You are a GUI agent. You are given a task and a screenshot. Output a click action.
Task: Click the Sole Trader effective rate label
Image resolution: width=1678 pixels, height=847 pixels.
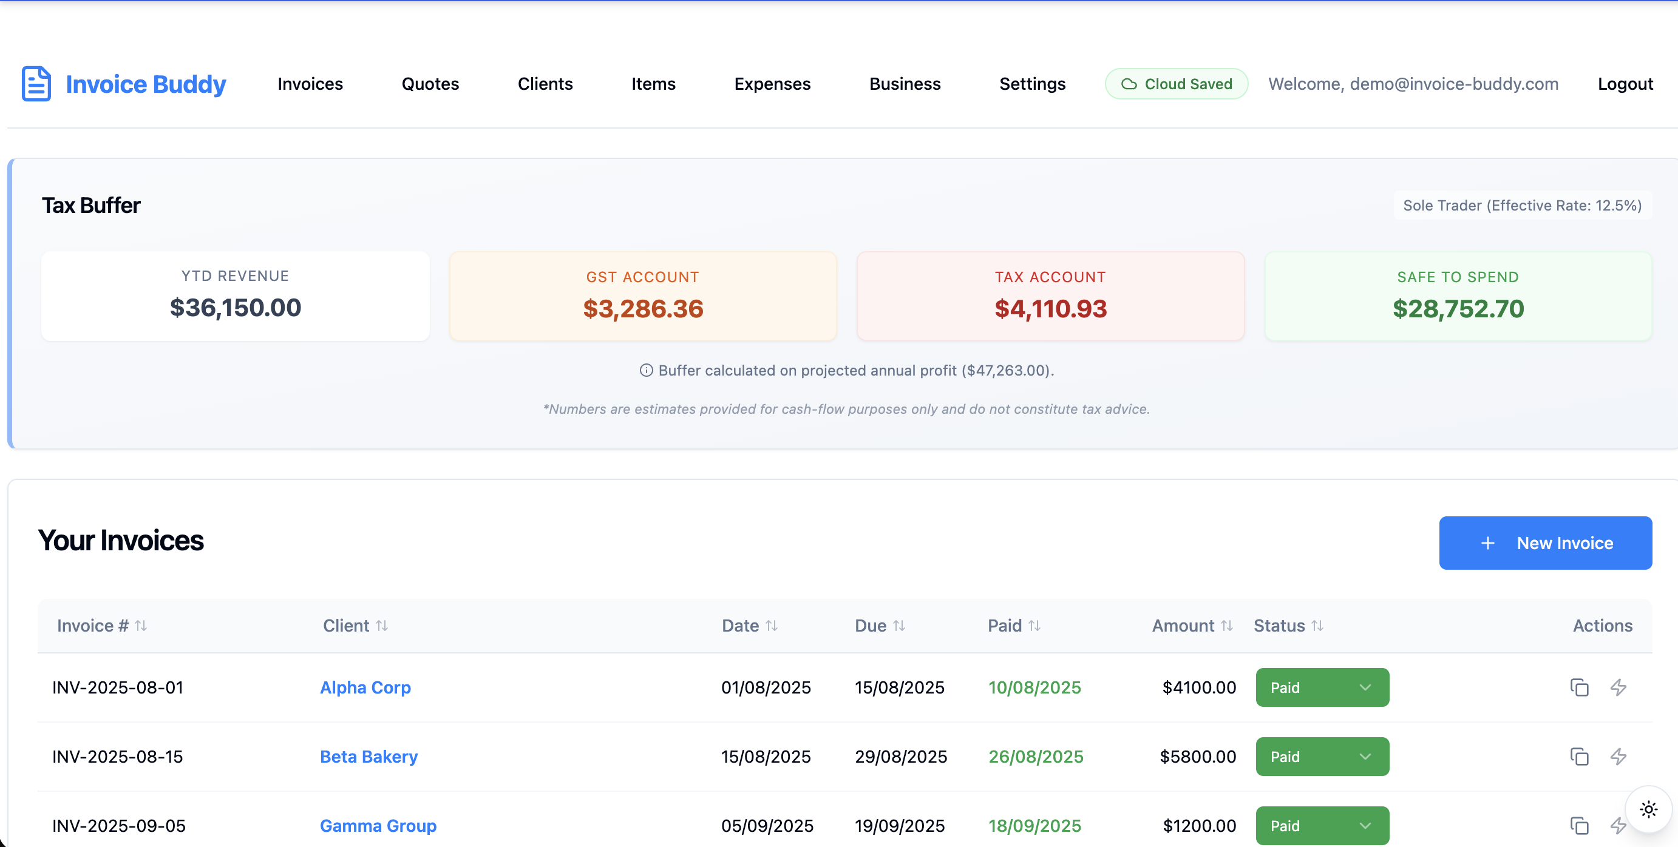click(1523, 206)
